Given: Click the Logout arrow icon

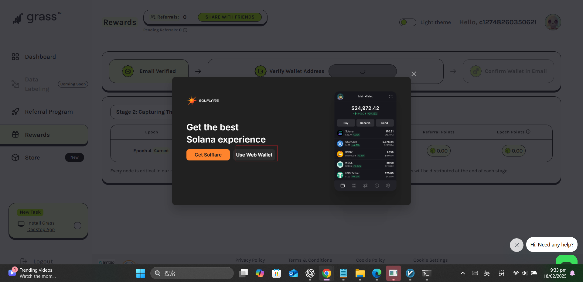Looking at the screenshot, I should click(x=24, y=261).
